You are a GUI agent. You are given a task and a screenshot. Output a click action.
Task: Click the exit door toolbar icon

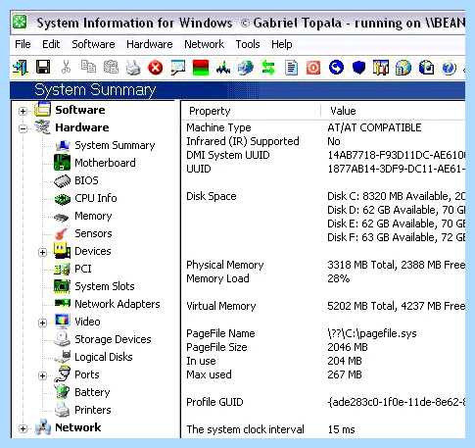coord(21,68)
